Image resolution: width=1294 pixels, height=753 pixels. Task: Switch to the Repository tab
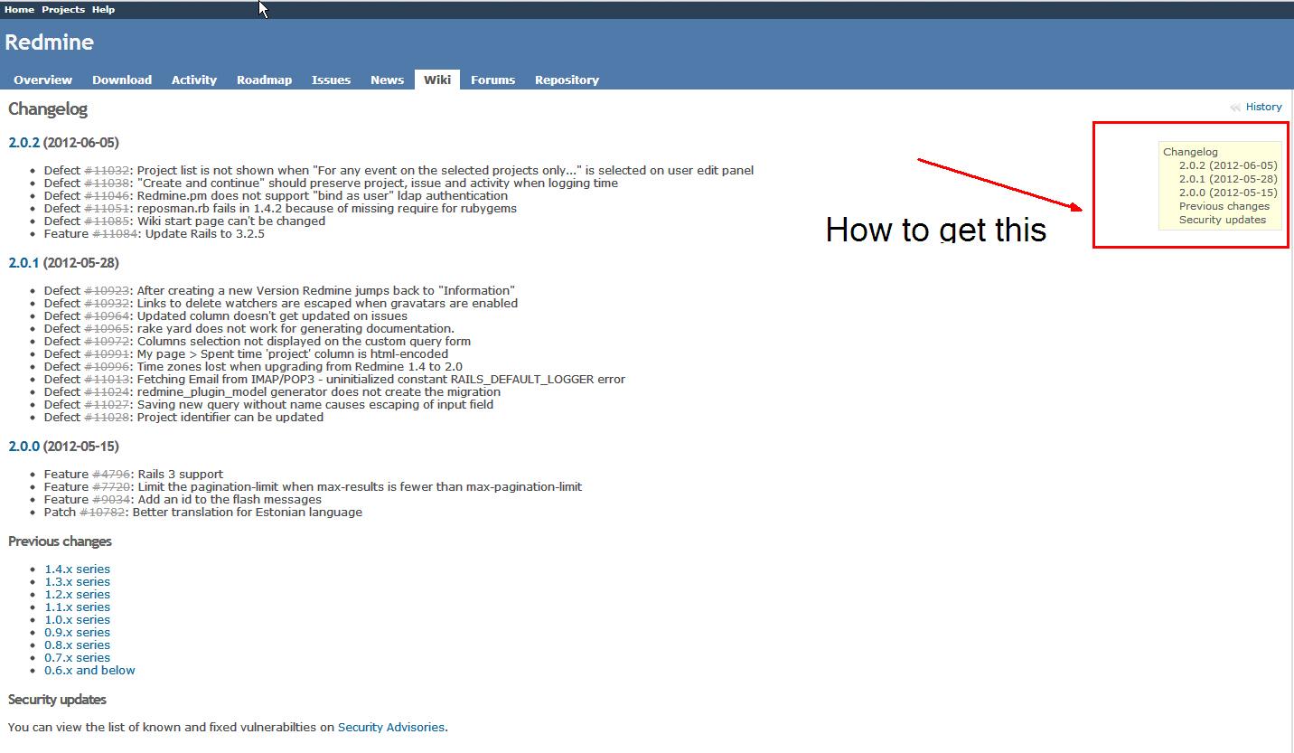[x=567, y=80]
